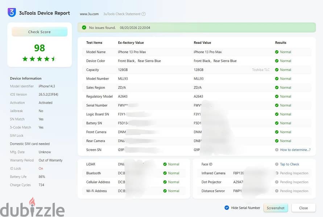Click the Normal check icon in Device Color row

pos(277,61)
